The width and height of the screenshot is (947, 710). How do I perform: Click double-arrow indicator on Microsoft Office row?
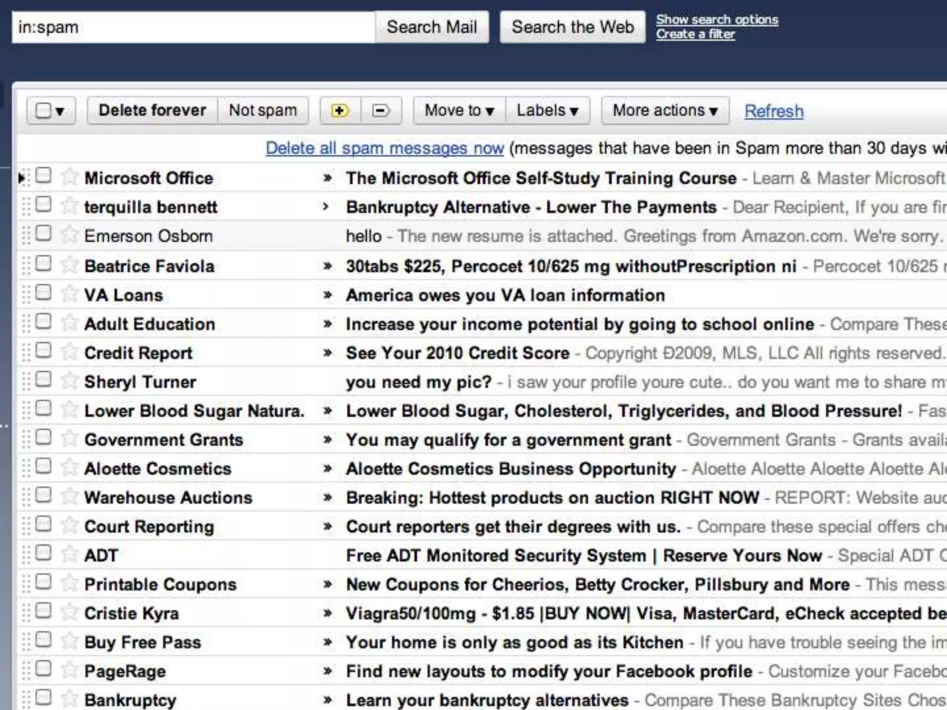coord(327,178)
